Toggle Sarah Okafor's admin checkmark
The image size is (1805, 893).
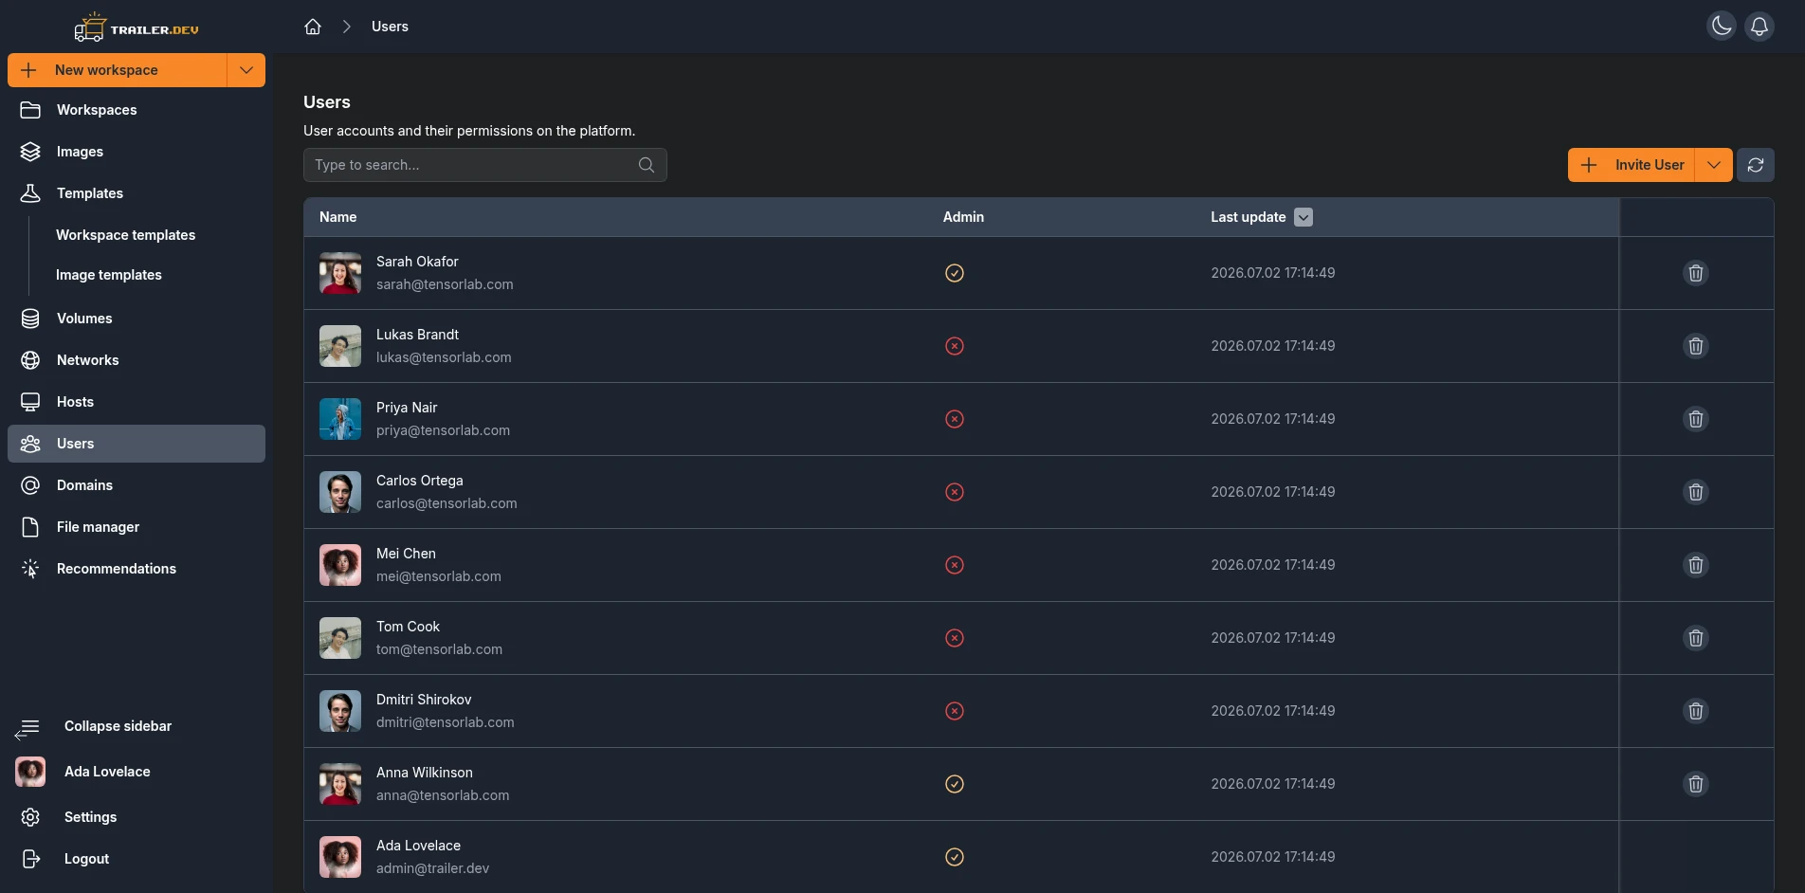pos(955,273)
